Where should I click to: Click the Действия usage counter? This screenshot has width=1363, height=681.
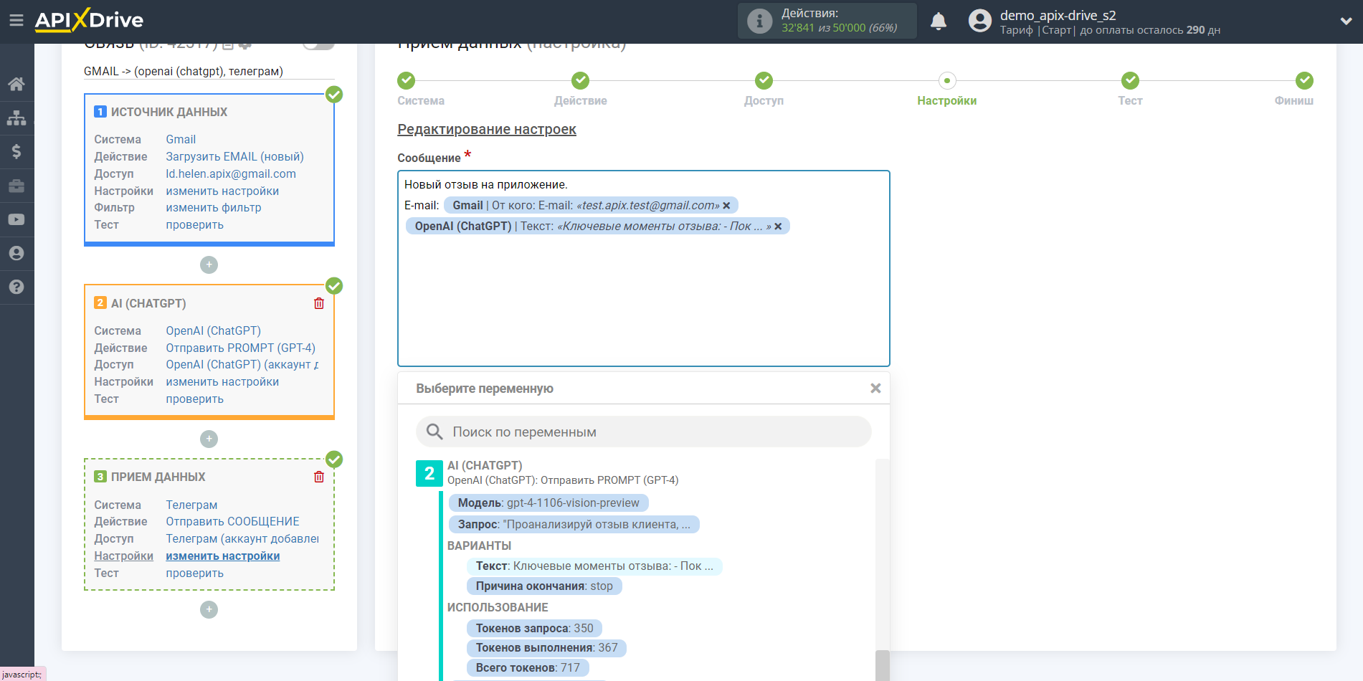pyautogui.click(x=827, y=21)
